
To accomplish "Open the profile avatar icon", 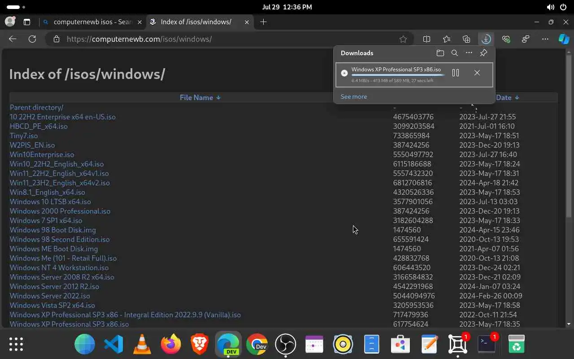I will 10,22.
